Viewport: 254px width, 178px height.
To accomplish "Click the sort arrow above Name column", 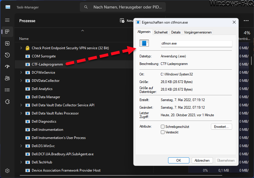I will [x=83, y=31].
